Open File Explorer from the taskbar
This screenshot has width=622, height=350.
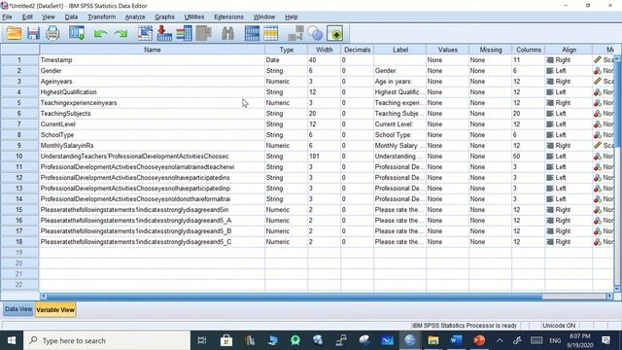(x=433, y=340)
